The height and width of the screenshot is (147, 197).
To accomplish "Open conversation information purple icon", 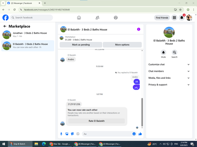I will coord(139,29).
